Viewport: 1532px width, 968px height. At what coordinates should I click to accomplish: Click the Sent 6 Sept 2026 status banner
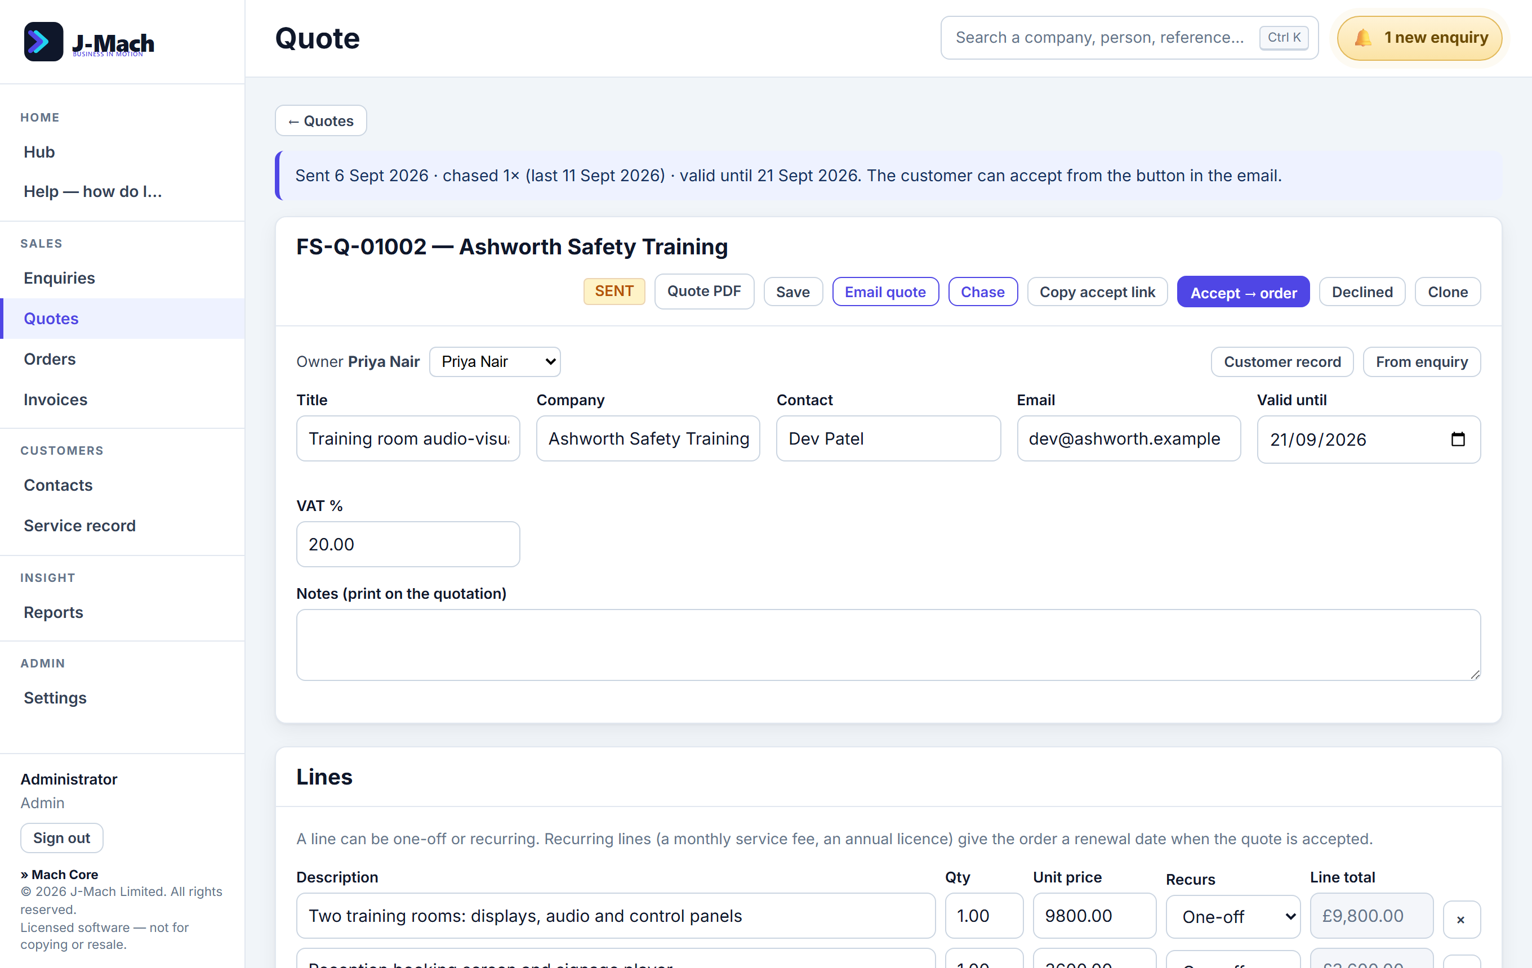click(888, 176)
